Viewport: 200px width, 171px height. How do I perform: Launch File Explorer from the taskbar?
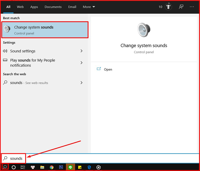pos(42,167)
